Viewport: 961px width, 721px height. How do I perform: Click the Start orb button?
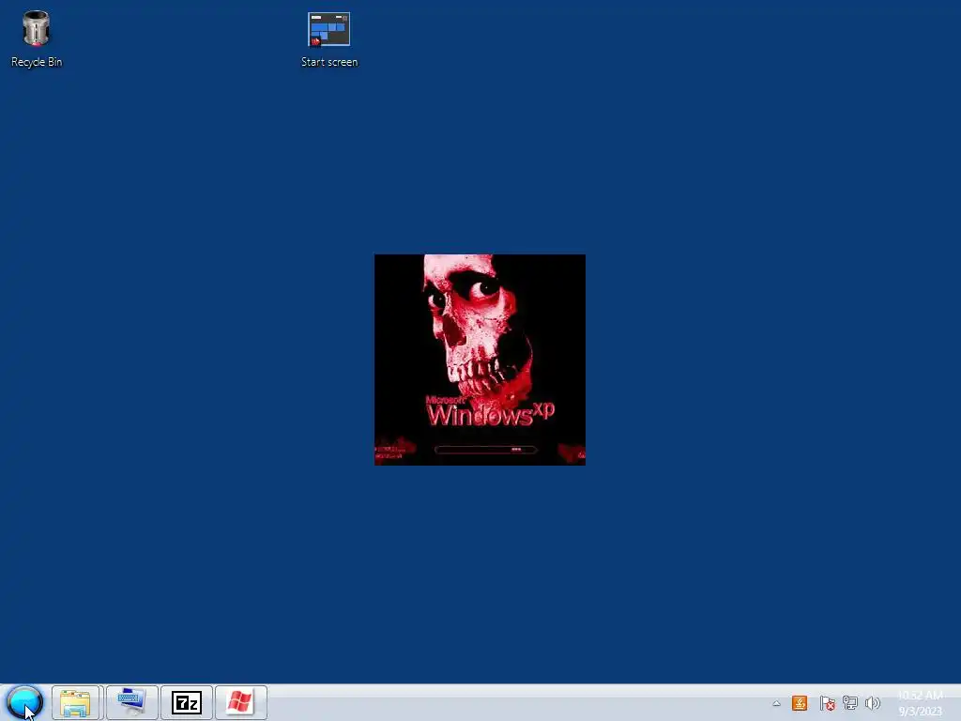pyautogui.click(x=24, y=702)
